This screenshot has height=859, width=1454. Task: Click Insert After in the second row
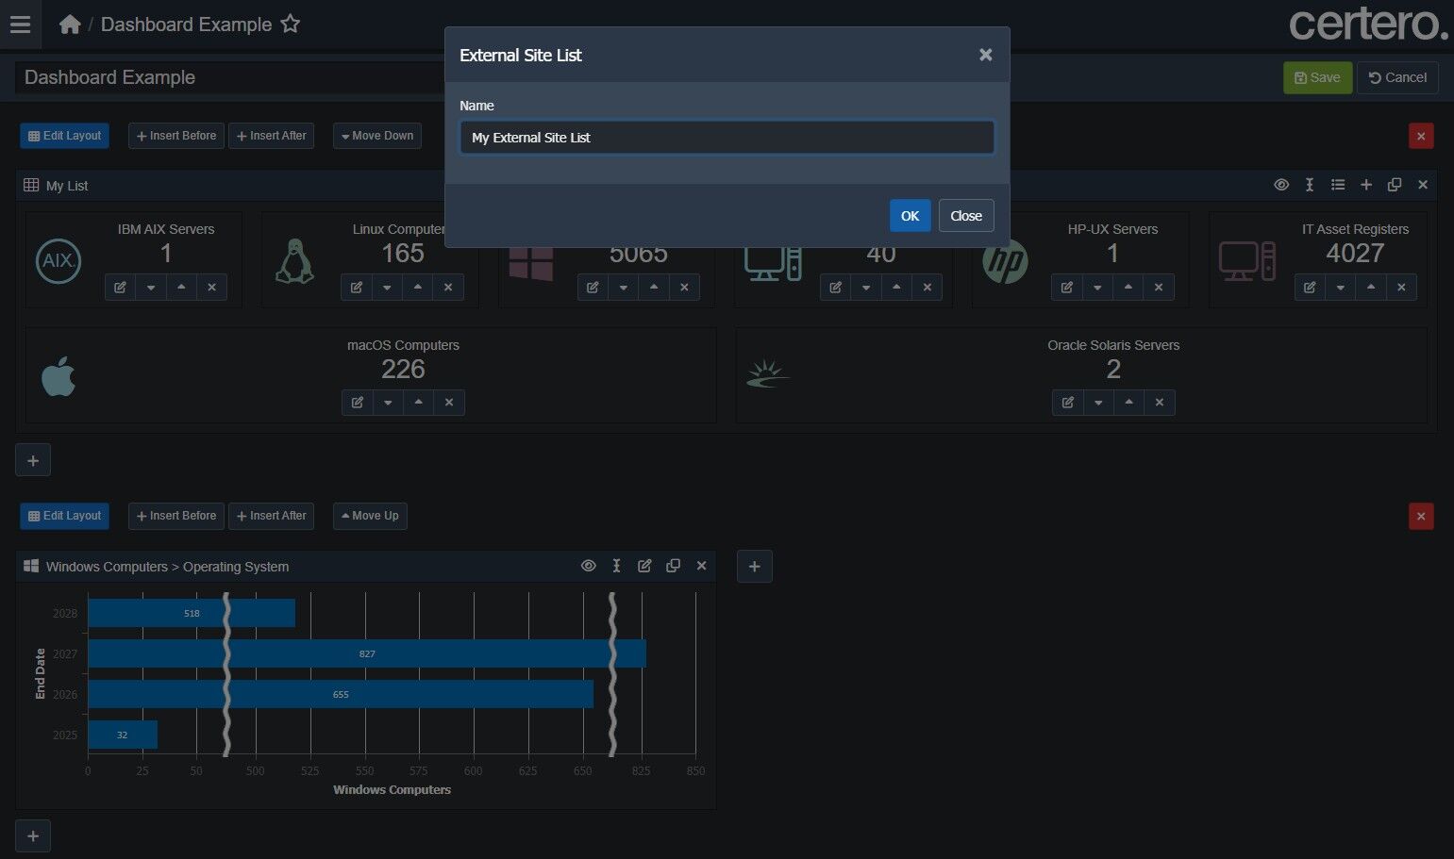pyautogui.click(x=271, y=516)
